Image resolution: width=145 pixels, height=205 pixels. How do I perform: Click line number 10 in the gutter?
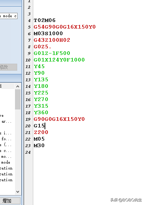coord(28,60)
